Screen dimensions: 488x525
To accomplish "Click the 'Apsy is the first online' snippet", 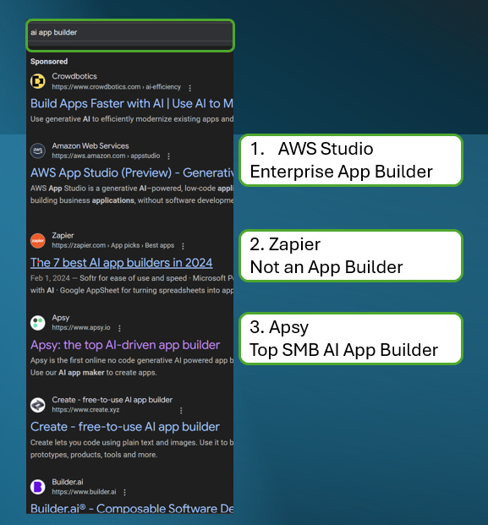I will click(132, 366).
